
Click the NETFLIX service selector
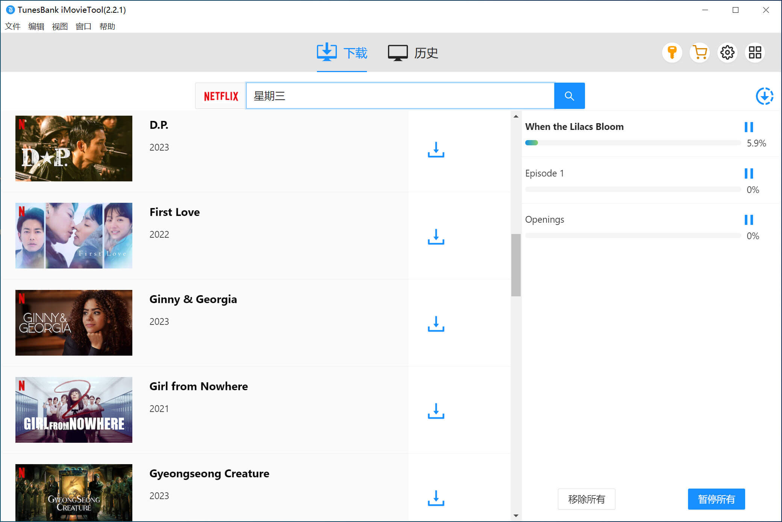pyautogui.click(x=221, y=96)
